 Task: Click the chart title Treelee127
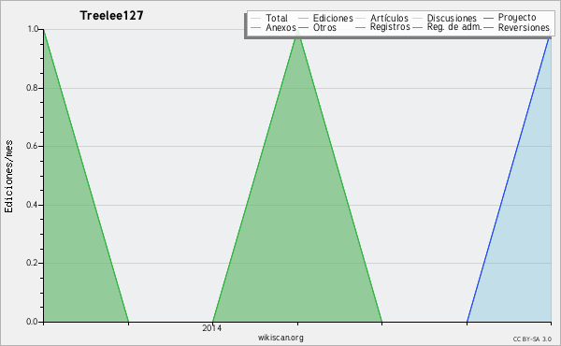click(x=111, y=15)
